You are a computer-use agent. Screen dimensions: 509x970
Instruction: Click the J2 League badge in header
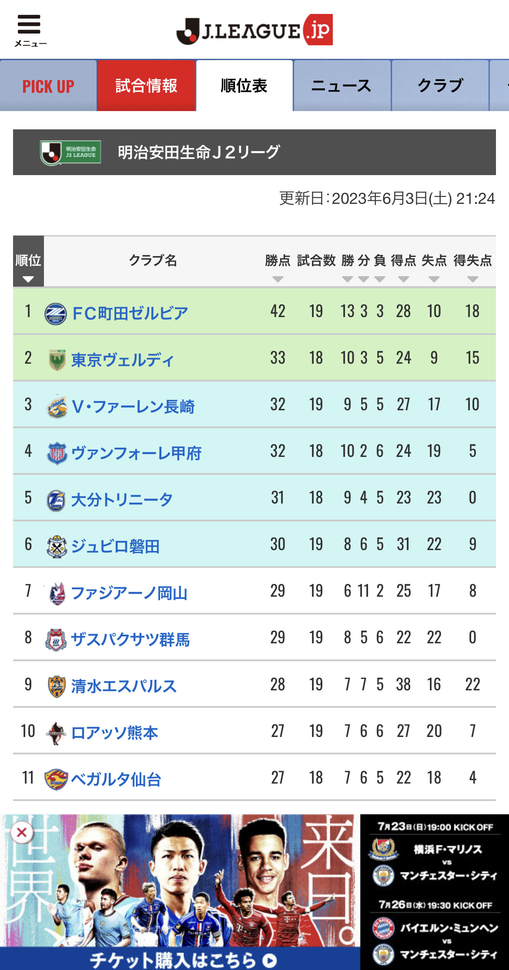(x=70, y=152)
